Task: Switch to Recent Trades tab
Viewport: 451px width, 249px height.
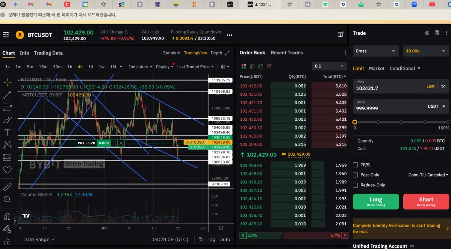Action: pos(286,53)
